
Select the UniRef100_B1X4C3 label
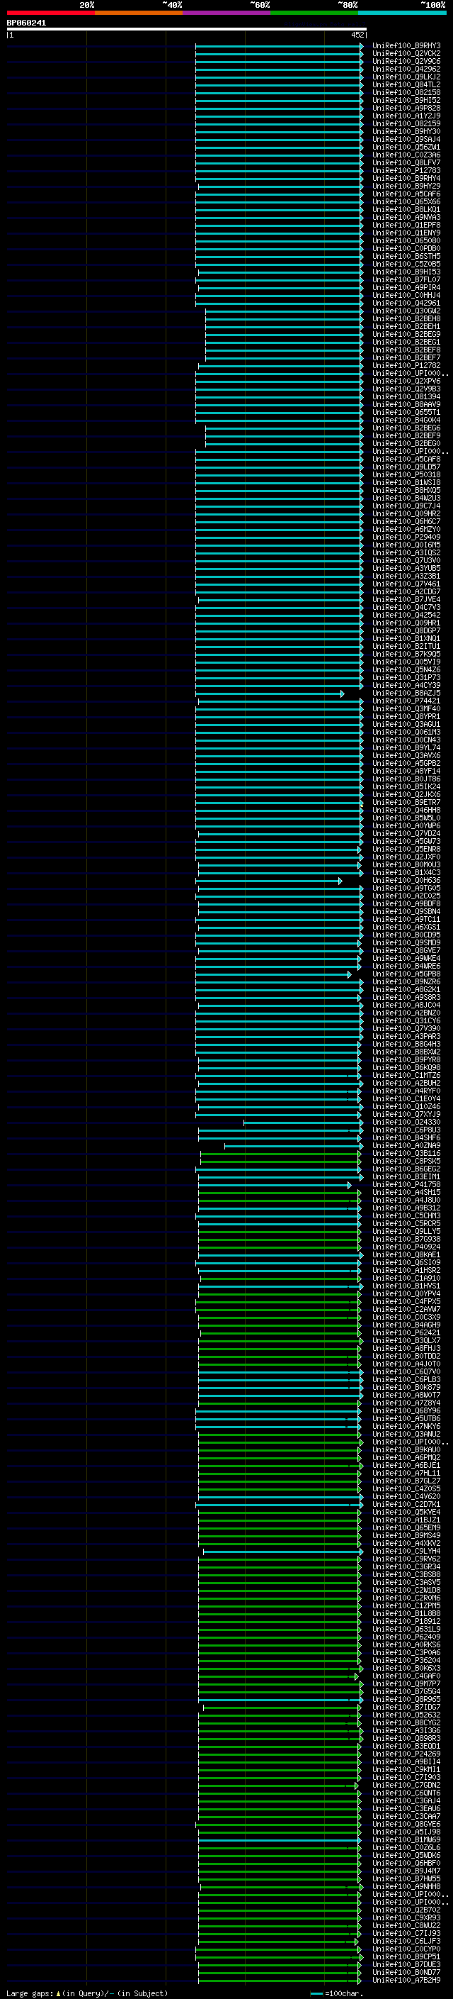[406, 873]
